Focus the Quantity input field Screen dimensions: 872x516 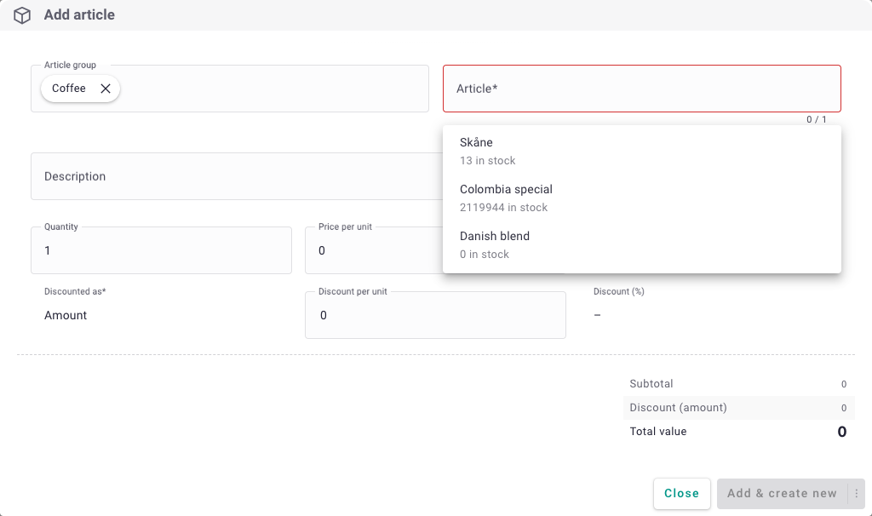(161, 250)
